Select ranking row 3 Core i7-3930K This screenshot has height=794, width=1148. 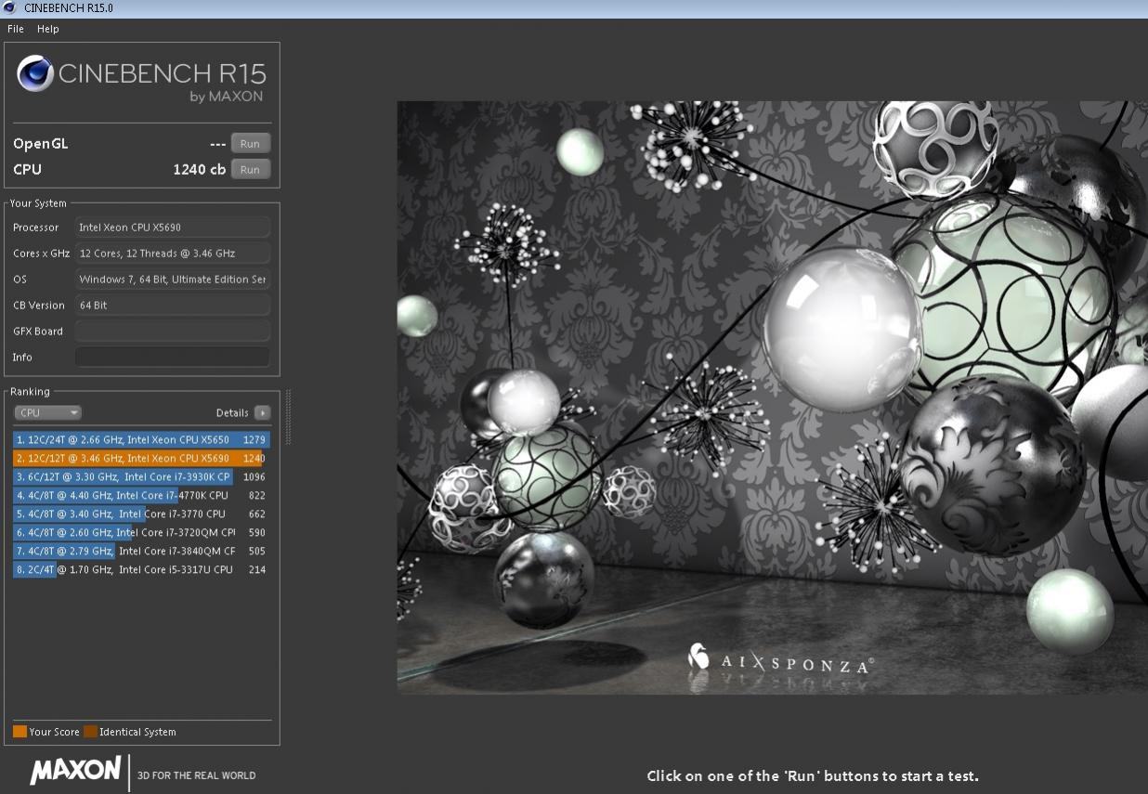pos(141,476)
